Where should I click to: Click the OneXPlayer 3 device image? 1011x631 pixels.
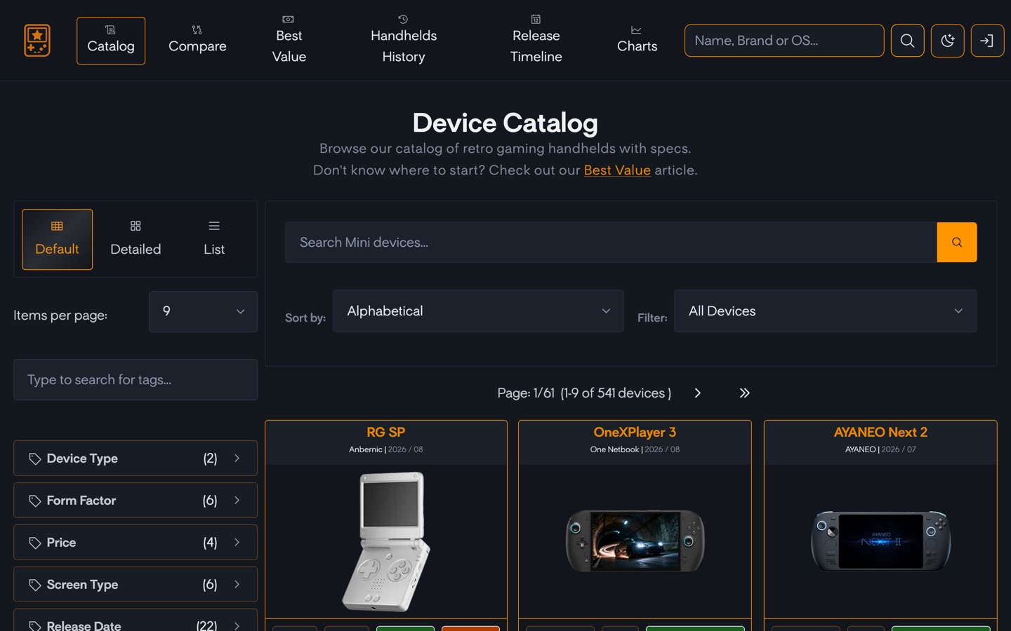[635, 541]
